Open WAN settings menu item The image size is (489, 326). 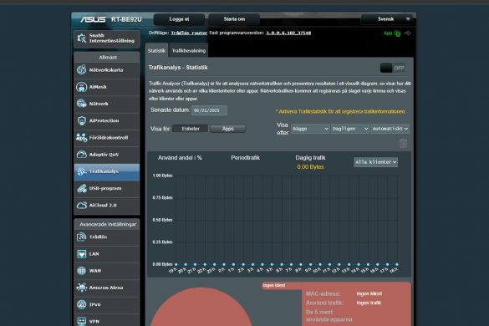pos(107,271)
